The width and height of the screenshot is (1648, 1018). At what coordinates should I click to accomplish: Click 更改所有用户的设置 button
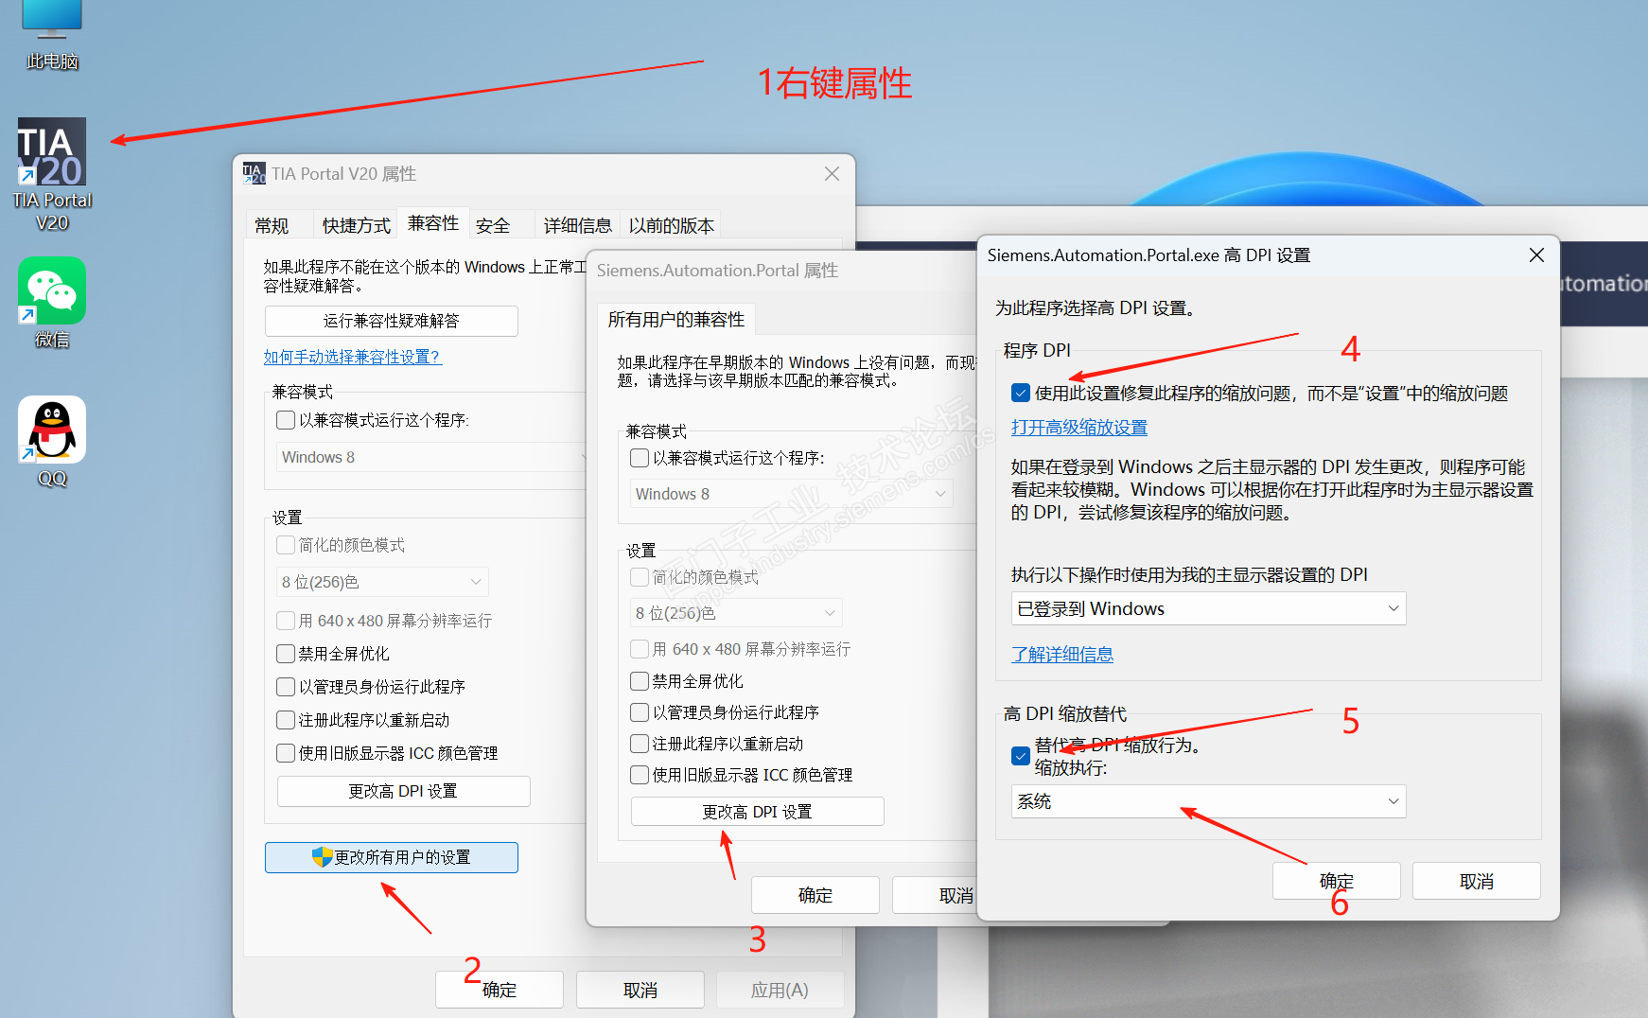[x=392, y=857]
